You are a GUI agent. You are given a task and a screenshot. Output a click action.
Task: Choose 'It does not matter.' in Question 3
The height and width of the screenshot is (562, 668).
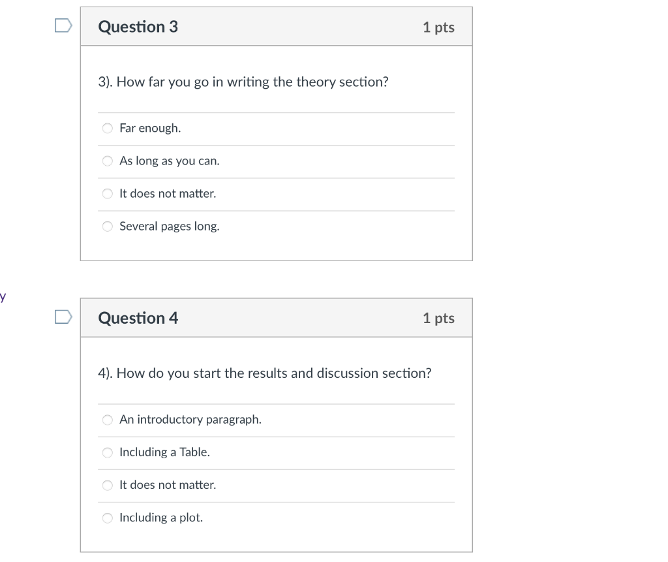(167, 193)
